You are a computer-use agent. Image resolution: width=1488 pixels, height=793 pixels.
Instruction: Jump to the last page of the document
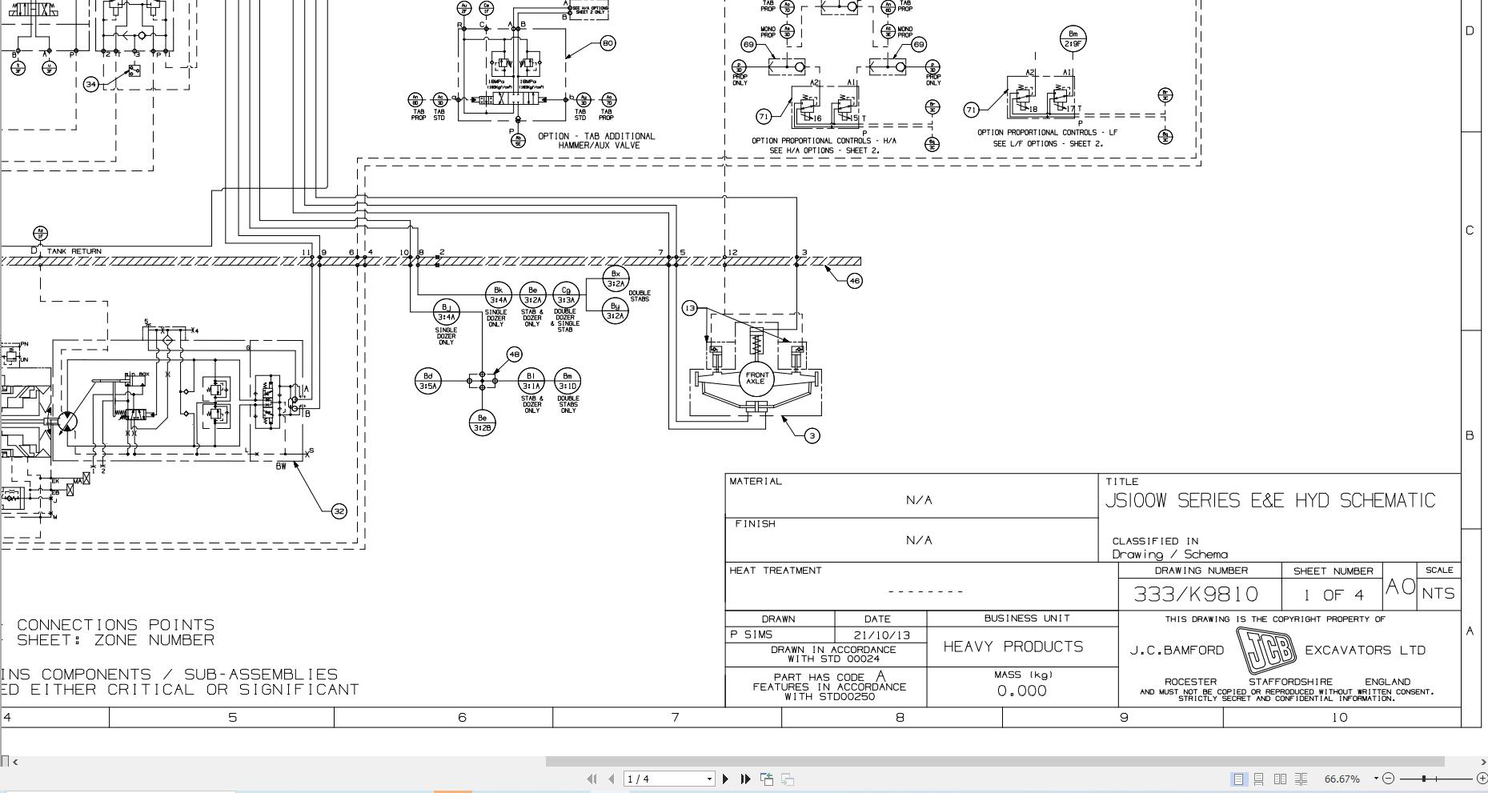point(744,778)
